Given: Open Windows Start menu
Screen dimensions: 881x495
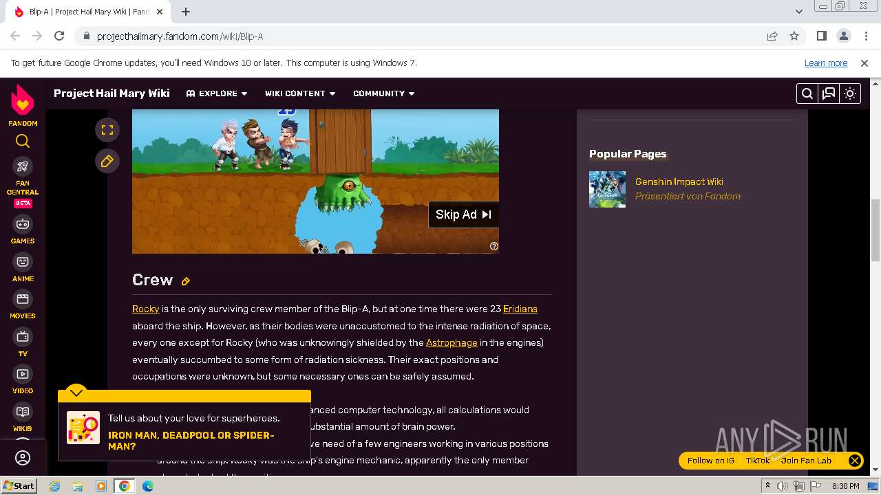Looking at the screenshot, I should (19, 485).
